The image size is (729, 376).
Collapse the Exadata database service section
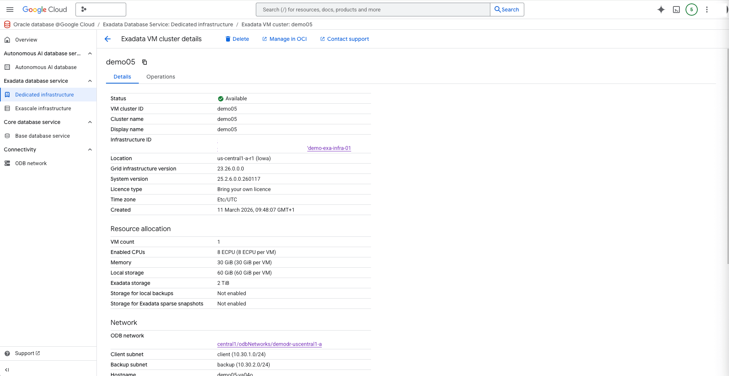(90, 81)
